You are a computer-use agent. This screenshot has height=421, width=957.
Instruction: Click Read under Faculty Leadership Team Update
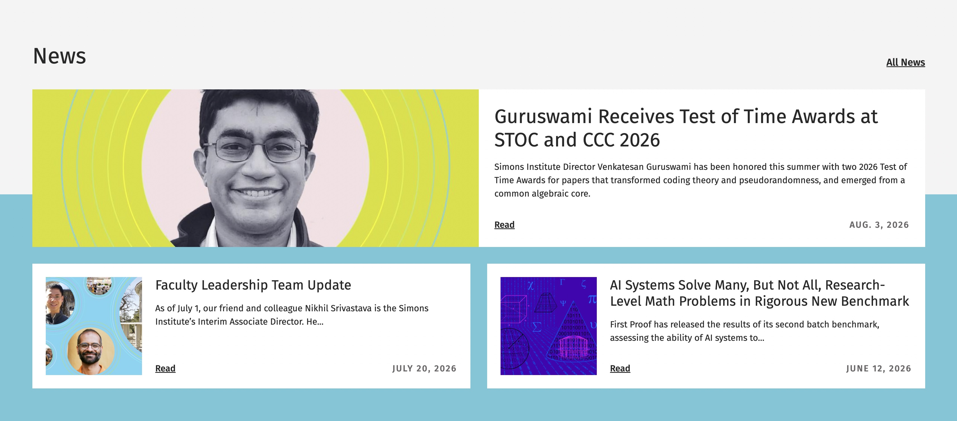click(x=165, y=368)
